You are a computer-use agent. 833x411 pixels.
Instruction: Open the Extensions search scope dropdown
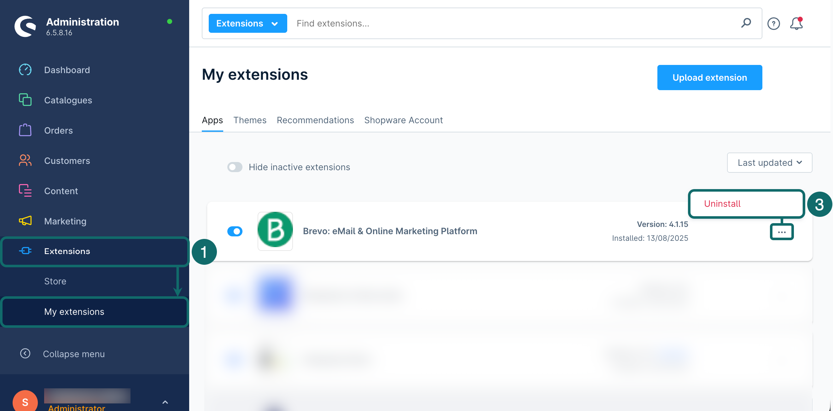click(248, 23)
